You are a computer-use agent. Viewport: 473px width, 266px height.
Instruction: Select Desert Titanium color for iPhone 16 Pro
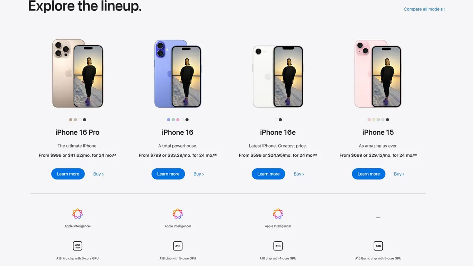[x=71, y=120]
